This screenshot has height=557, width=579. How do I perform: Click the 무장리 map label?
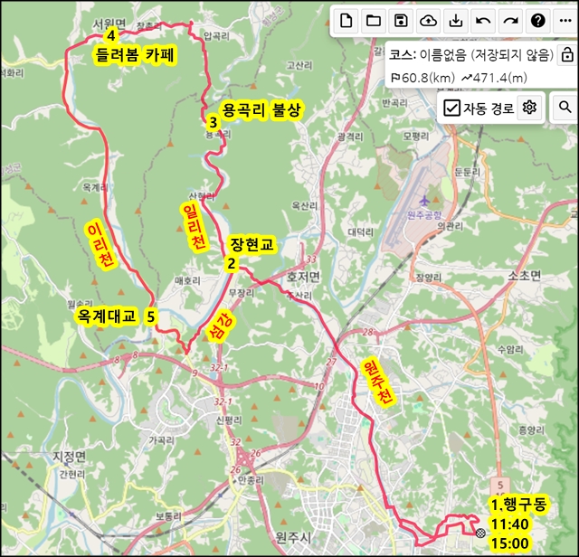coord(242,293)
